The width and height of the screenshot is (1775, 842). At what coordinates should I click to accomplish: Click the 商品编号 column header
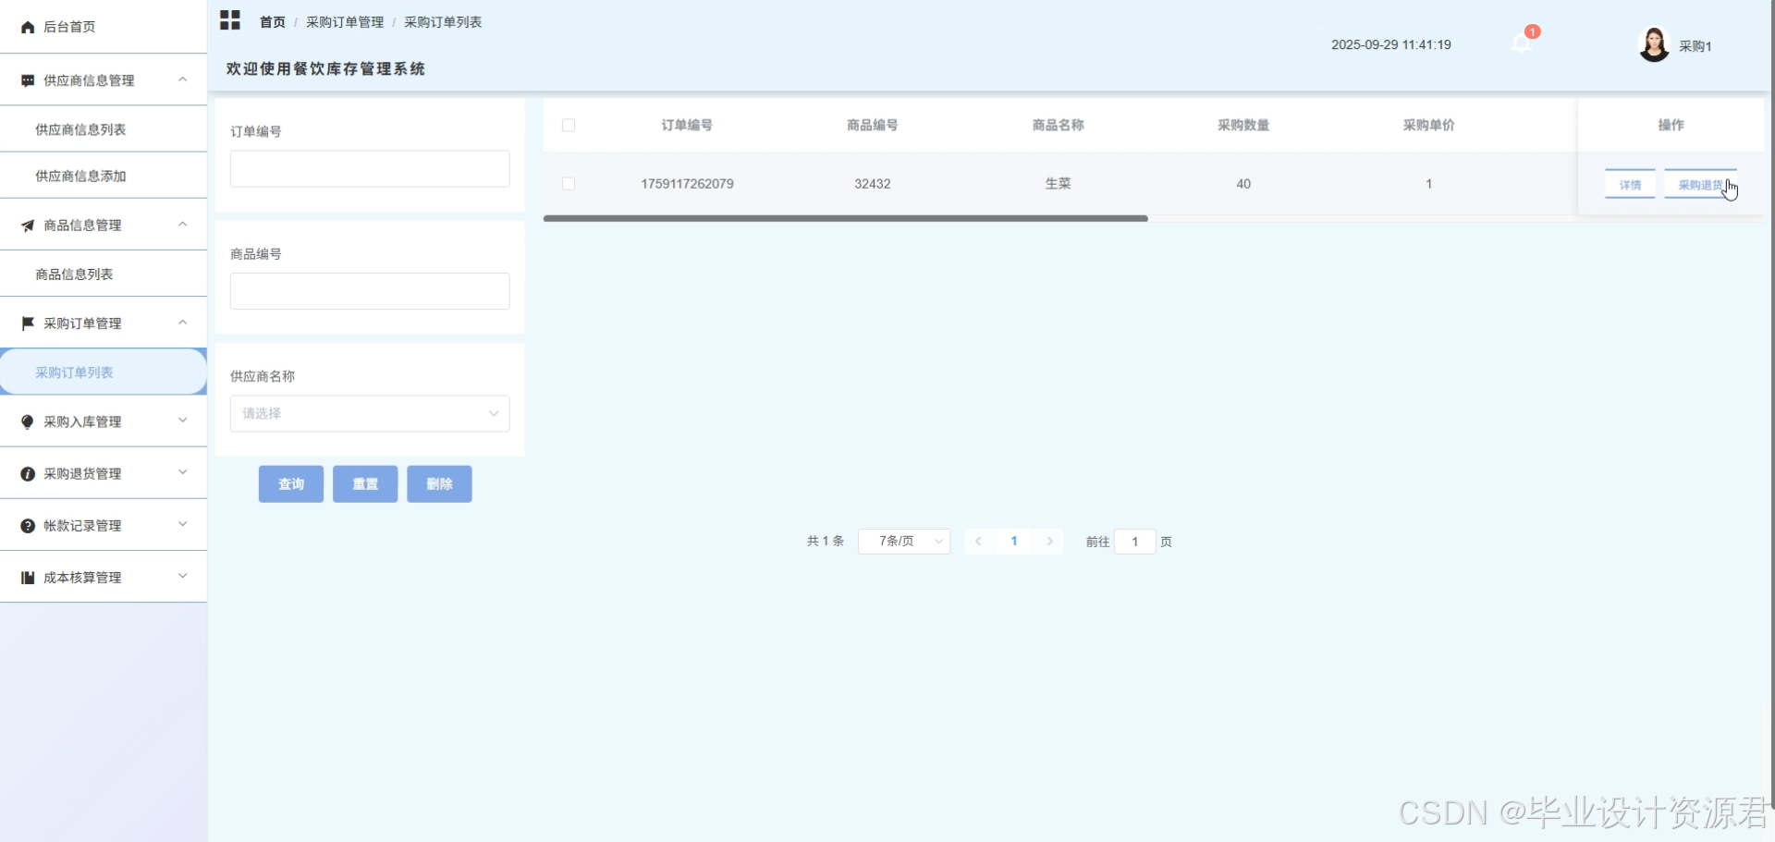(873, 126)
